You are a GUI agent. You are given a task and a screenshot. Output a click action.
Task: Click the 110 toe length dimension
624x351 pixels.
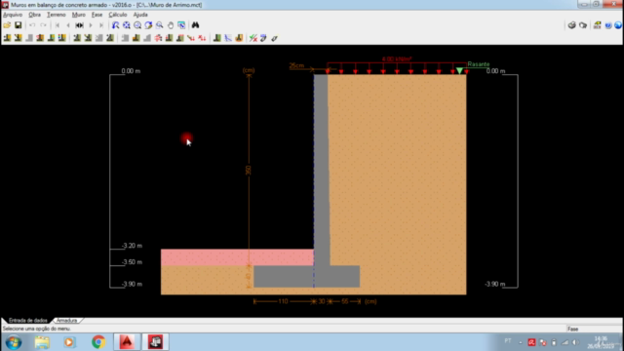point(283,301)
